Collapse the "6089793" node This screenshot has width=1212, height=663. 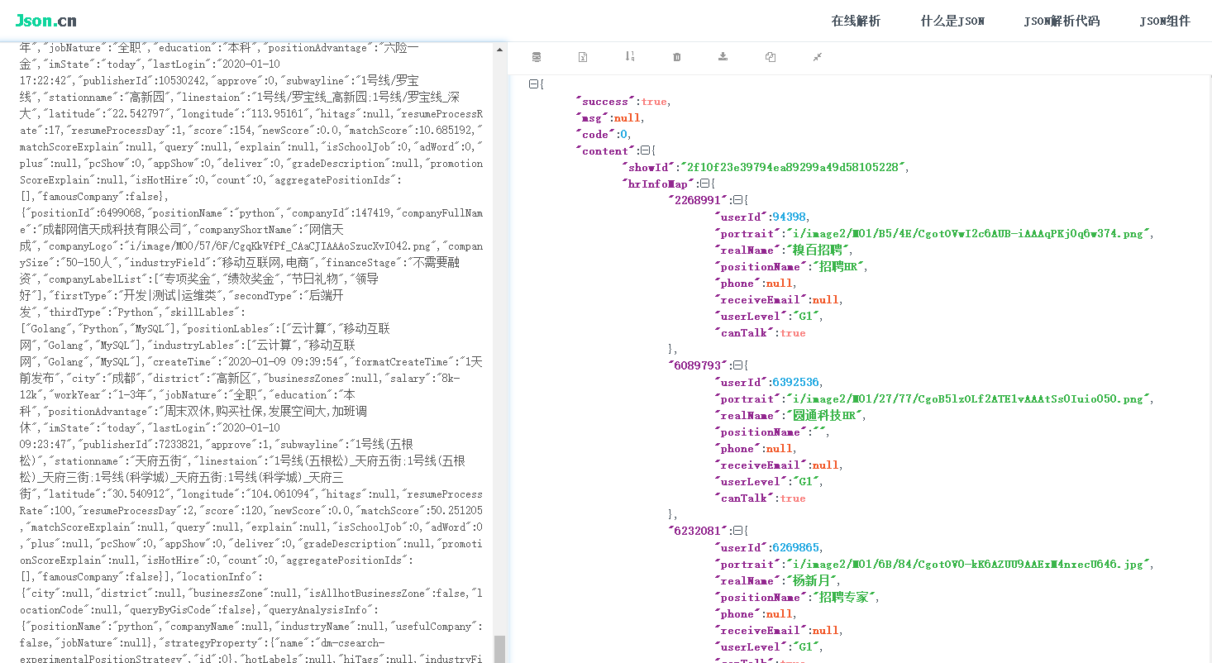737,365
